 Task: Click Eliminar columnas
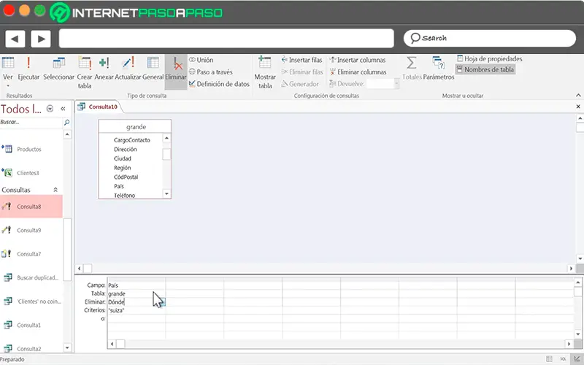358,72
